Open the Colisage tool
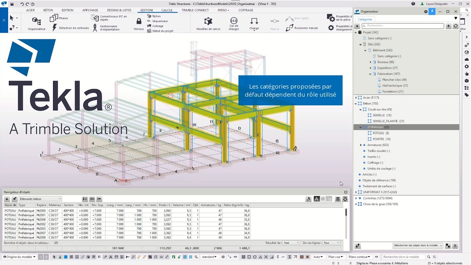471x265 pixels. pyautogui.click(x=155, y=26)
